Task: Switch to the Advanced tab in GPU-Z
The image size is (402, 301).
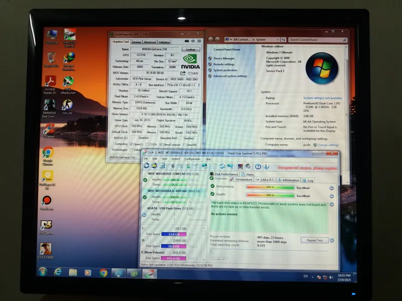Action: point(149,42)
